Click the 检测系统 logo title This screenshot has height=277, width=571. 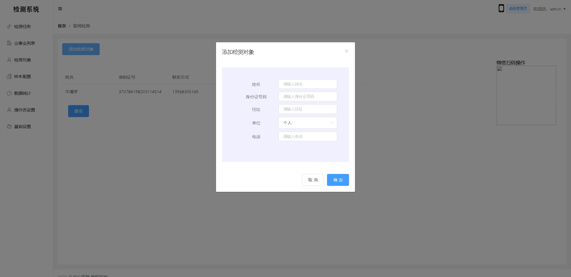click(26, 9)
